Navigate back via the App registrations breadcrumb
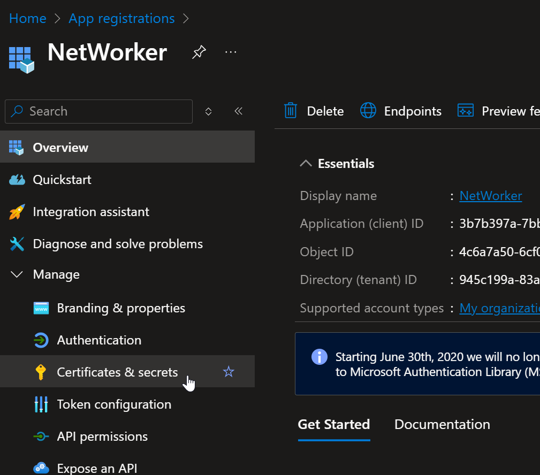 coord(121,18)
